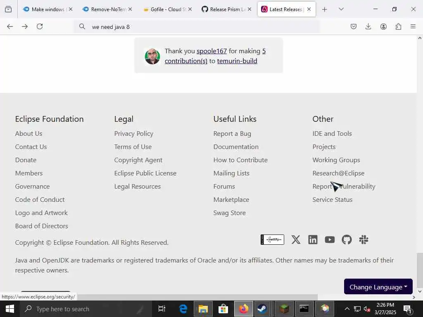Open the Firefox application menu
The image size is (423, 317).
(x=413, y=26)
